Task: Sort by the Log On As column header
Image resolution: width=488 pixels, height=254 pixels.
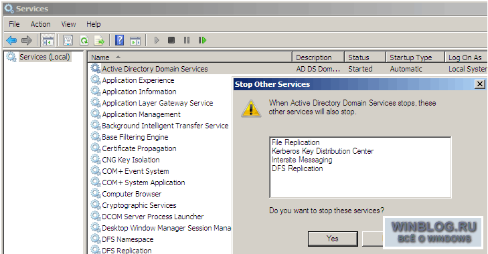Action: pos(466,57)
